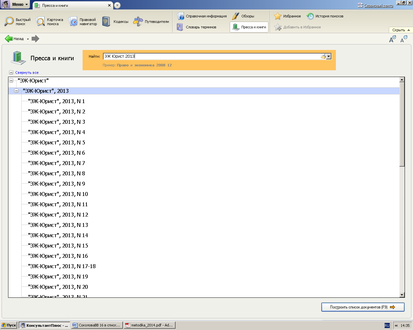Click Свернуть все link
The width and height of the screenshot is (413, 330).
click(27, 73)
